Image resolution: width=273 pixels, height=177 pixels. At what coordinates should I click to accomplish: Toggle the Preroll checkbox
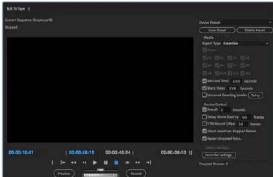205,110
